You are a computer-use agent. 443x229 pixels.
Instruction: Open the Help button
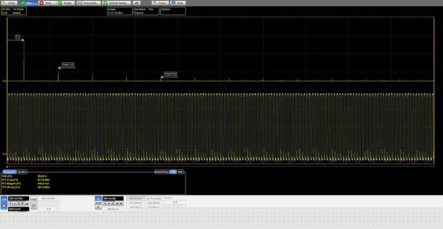click(178, 3)
